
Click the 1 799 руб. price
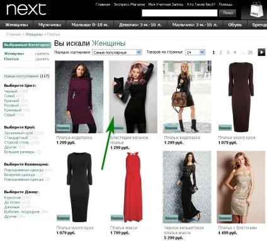(x=120, y=233)
